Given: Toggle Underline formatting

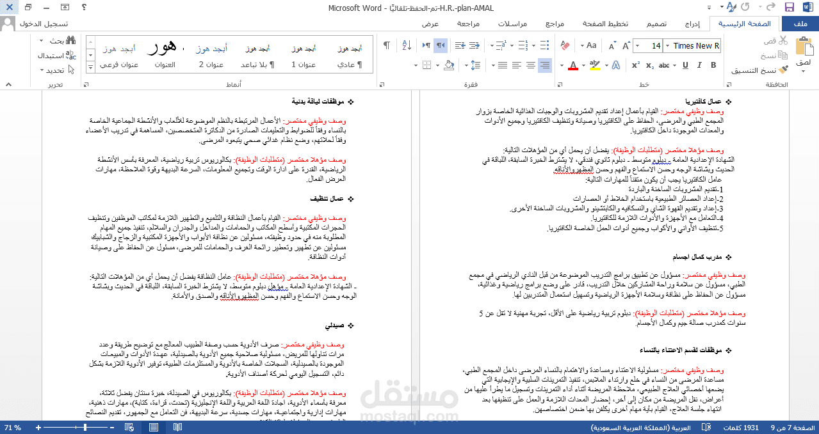Looking at the screenshot, I should pyautogui.click(x=685, y=65).
